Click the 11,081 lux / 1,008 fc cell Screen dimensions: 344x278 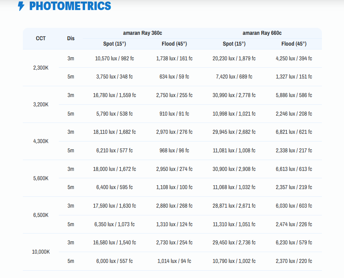[x=234, y=150]
